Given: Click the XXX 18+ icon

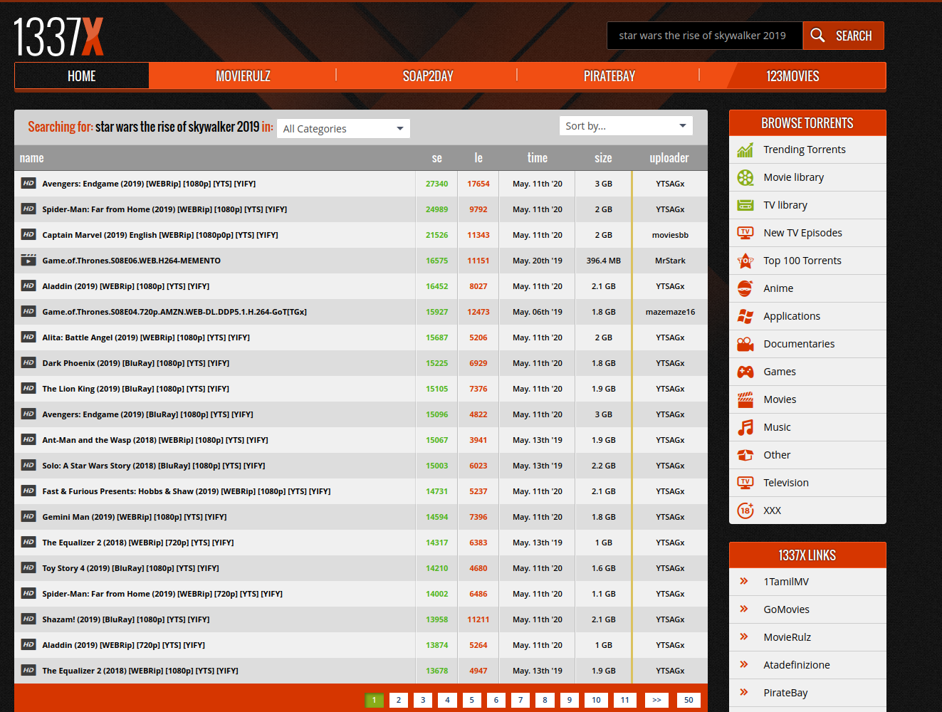Looking at the screenshot, I should tap(745, 511).
